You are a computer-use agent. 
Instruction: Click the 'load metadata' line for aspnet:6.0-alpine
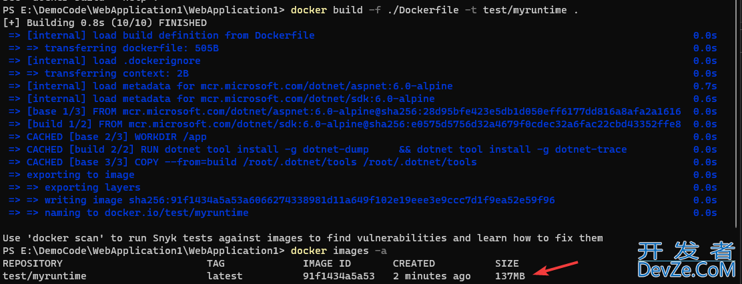pos(230,87)
